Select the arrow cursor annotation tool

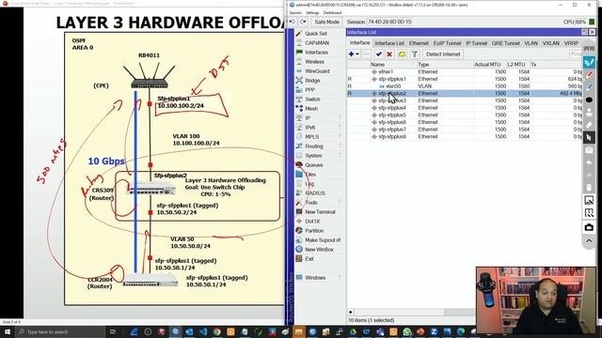pos(589,137)
